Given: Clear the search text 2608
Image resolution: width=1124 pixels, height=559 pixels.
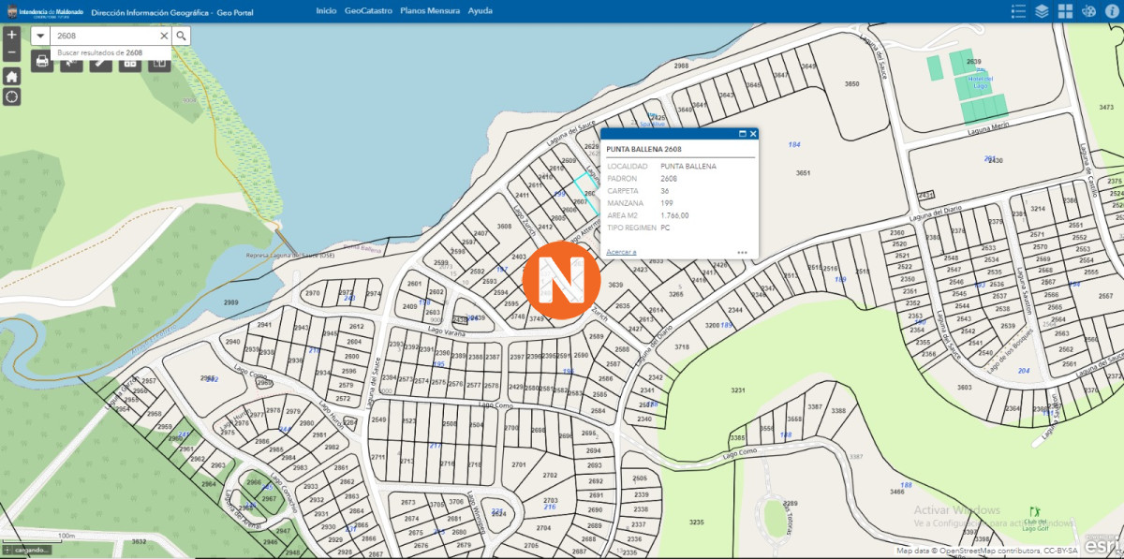Looking at the screenshot, I should 164,36.
